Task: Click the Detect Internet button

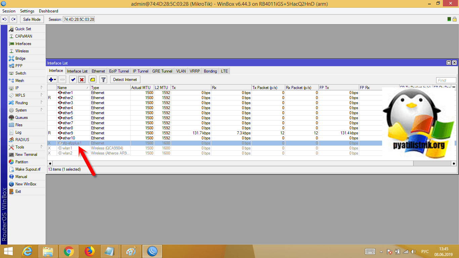Action: pos(125,80)
